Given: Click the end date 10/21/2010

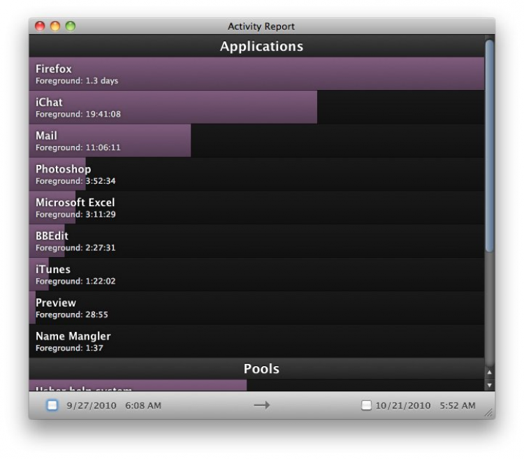Looking at the screenshot, I should [x=402, y=405].
